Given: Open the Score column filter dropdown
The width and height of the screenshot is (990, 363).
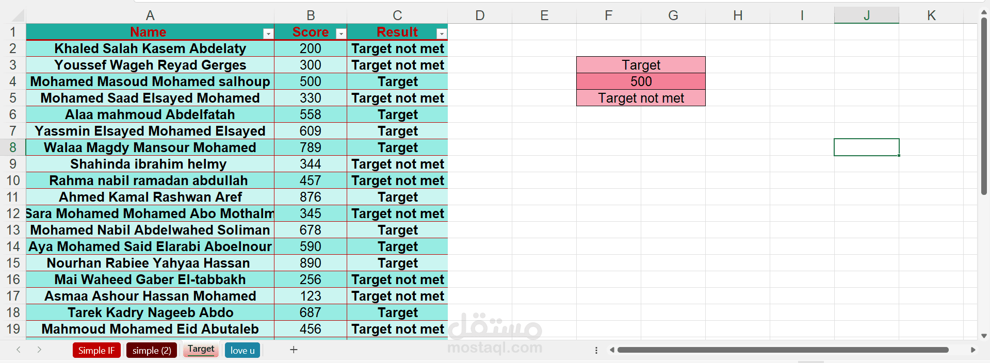Looking at the screenshot, I should 341,34.
